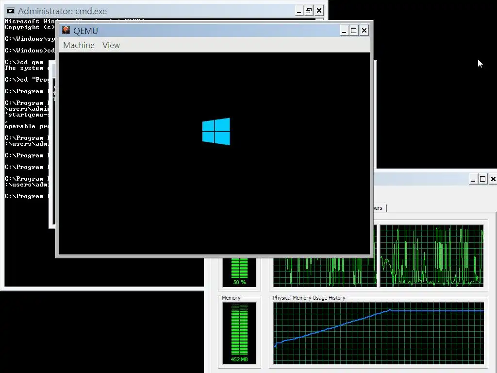The image size is (497, 373).
Task: Close the QEMU window
Action: pos(364,31)
